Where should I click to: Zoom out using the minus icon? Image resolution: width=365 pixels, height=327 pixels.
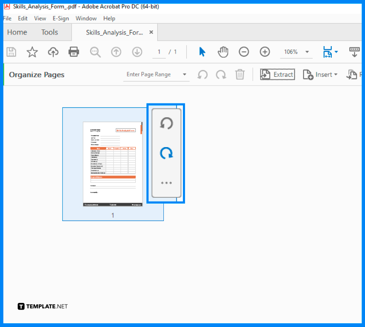(x=244, y=52)
